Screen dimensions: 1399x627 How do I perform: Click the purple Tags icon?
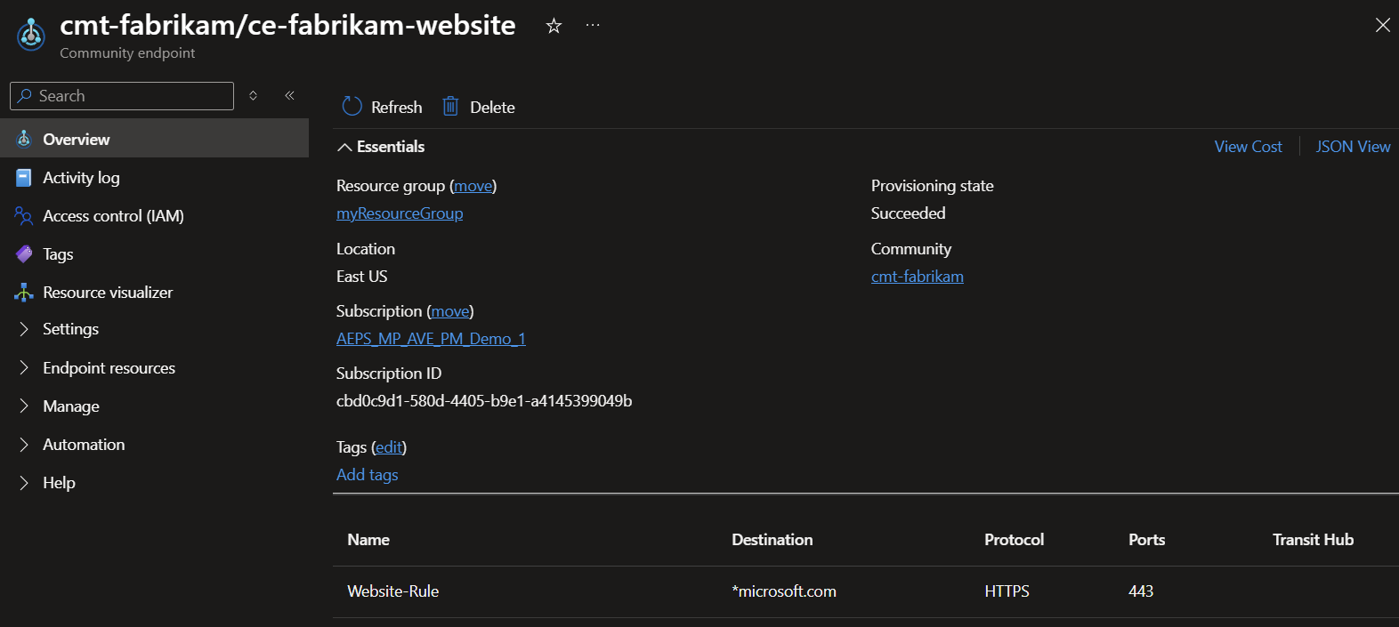(24, 254)
